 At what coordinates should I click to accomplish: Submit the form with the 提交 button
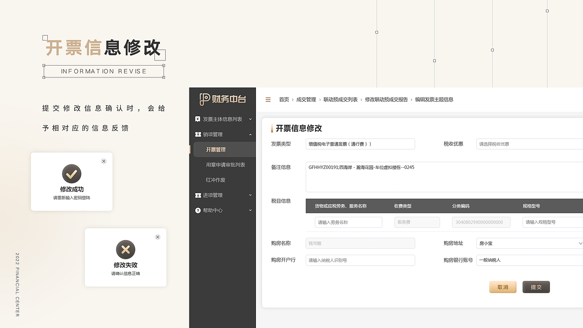(x=536, y=287)
